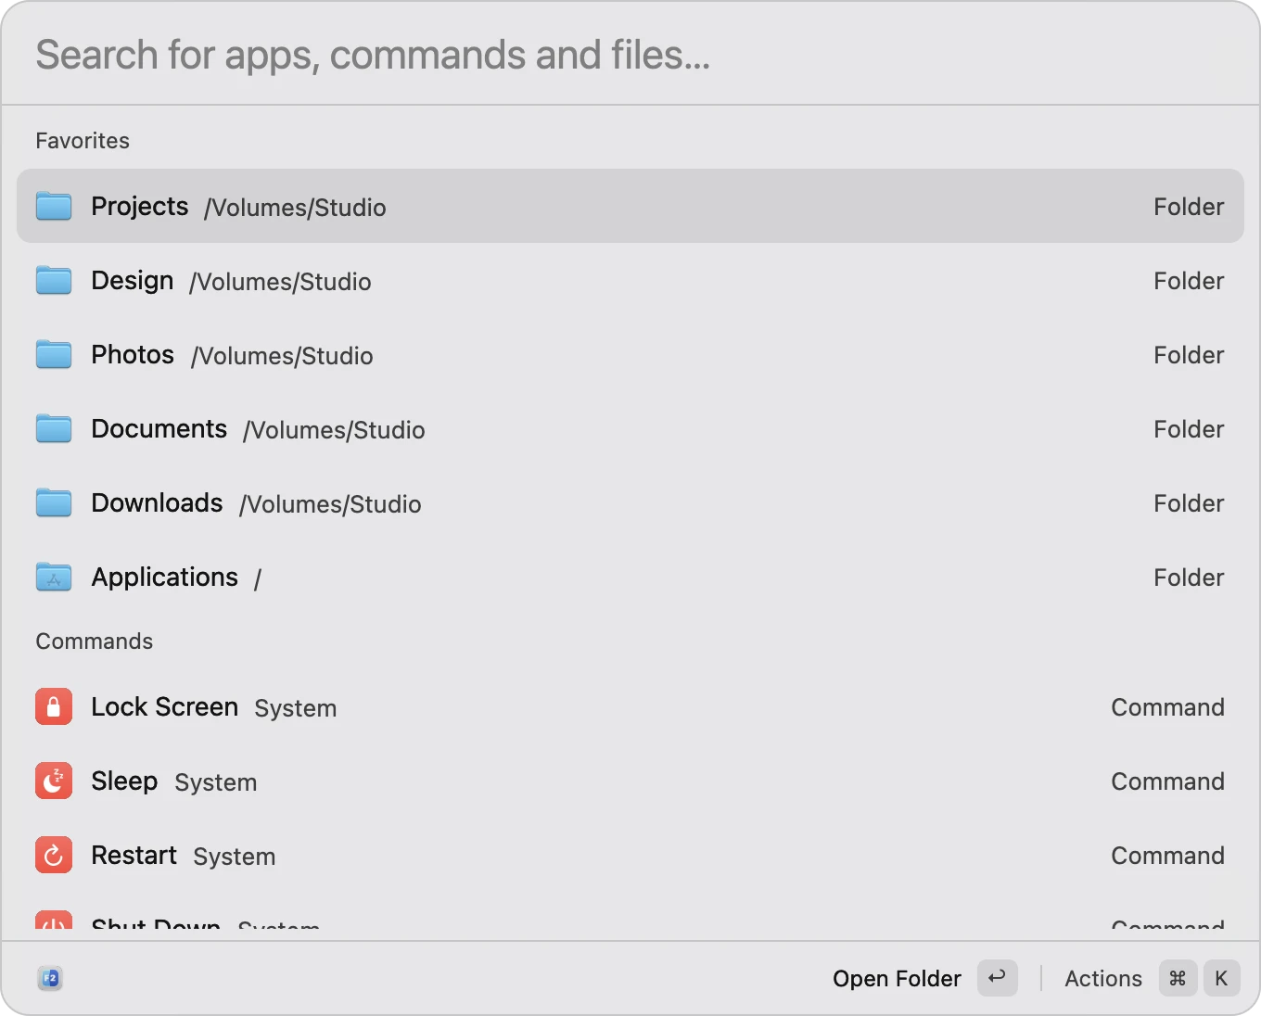This screenshot has width=1261, height=1016.
Task: Click the Restart circular arrow icon
Action: point(54,855)
